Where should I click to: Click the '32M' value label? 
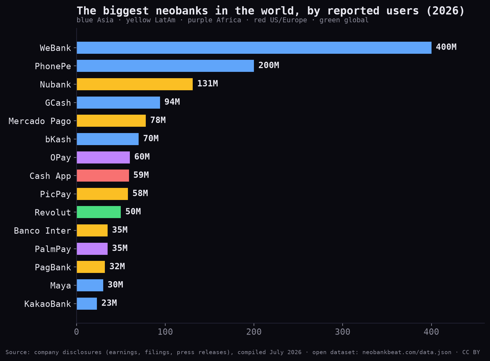[117, 266]
